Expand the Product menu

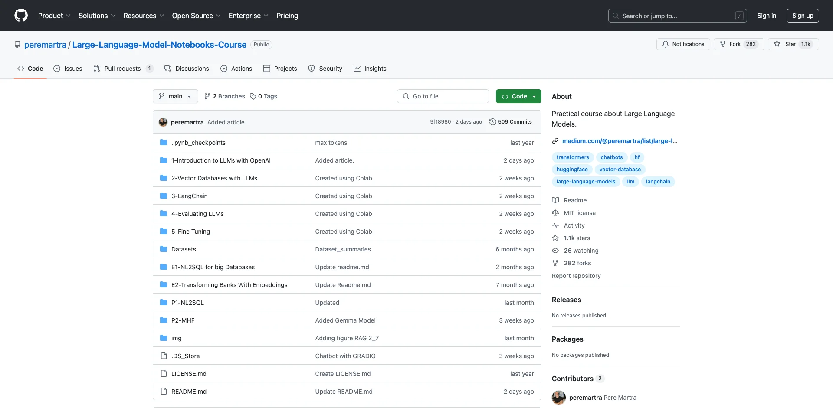(x=54, y=16)
